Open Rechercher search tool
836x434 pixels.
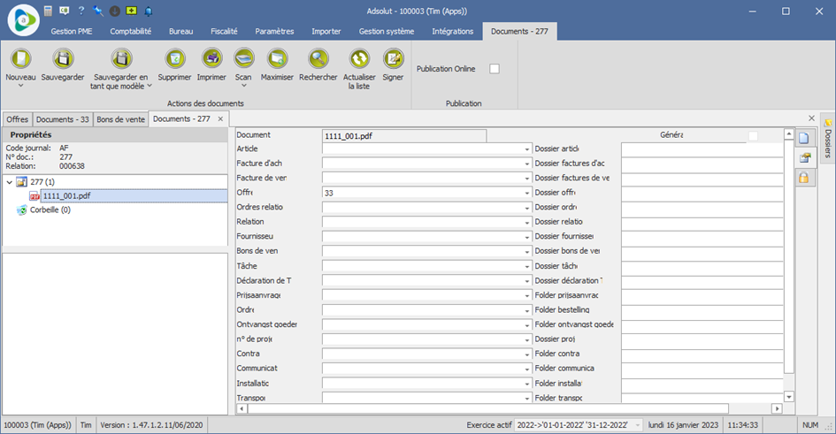tap(318, 58)
